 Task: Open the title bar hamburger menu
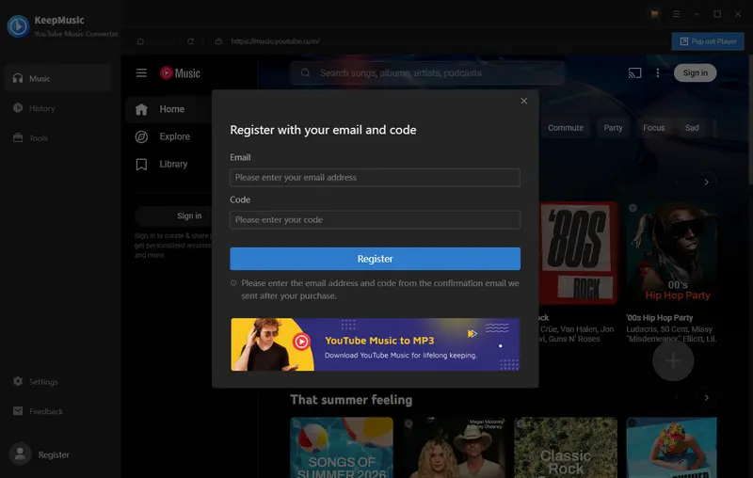click(676, 14)
